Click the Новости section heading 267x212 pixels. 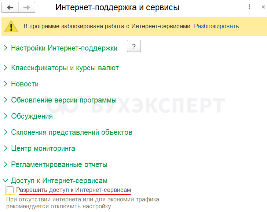(25, 84)
